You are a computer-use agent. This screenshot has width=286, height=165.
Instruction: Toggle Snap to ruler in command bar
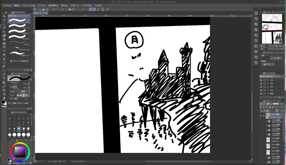tap(90, 9)
